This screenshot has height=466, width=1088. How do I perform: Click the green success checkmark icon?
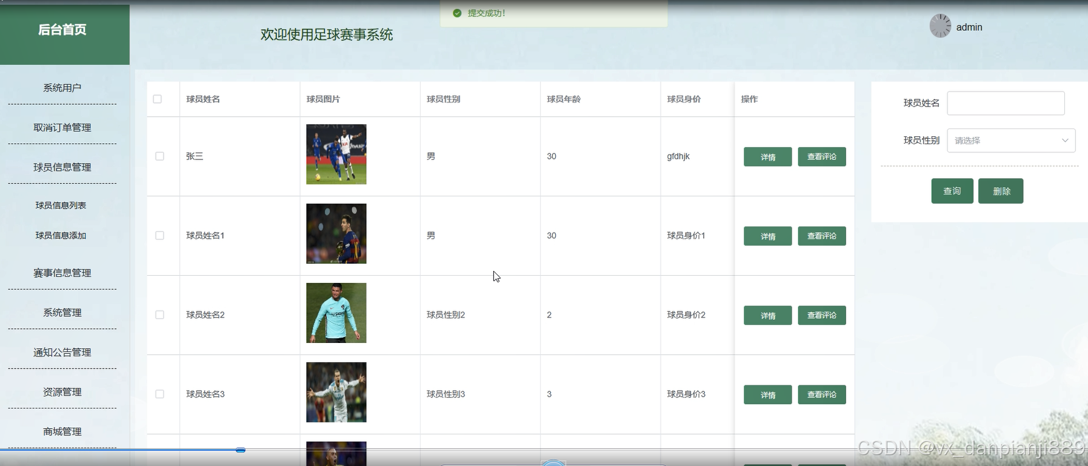[457, 13]
